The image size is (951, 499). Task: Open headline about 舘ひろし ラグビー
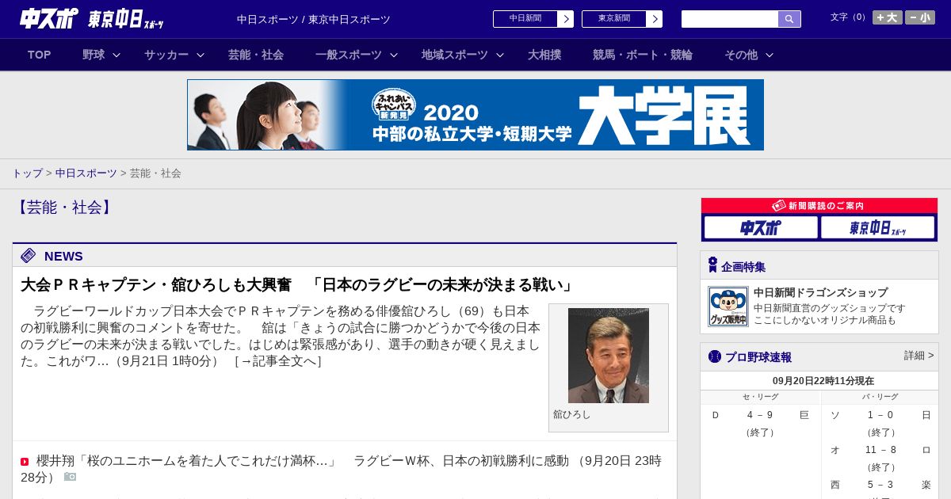click(x=298, y=284)
